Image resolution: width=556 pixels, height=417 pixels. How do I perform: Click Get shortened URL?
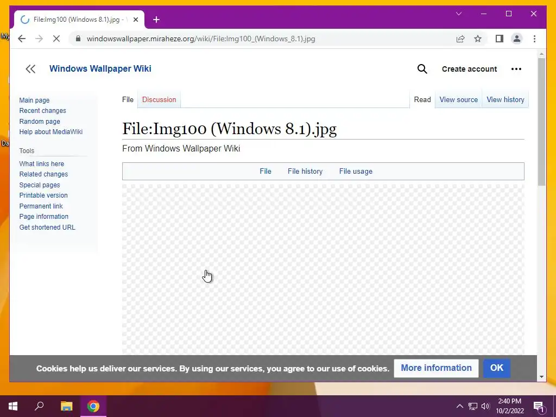pyautogui.click(x=47, y=228)
